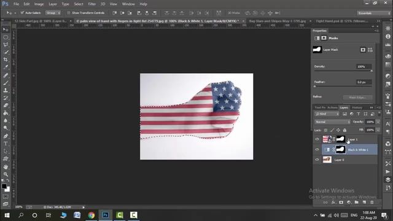Image resolution: width=393 pixels, height=221 pixels.
Task: Click Add vector mask icon in Properties
Action: [370, 50]
